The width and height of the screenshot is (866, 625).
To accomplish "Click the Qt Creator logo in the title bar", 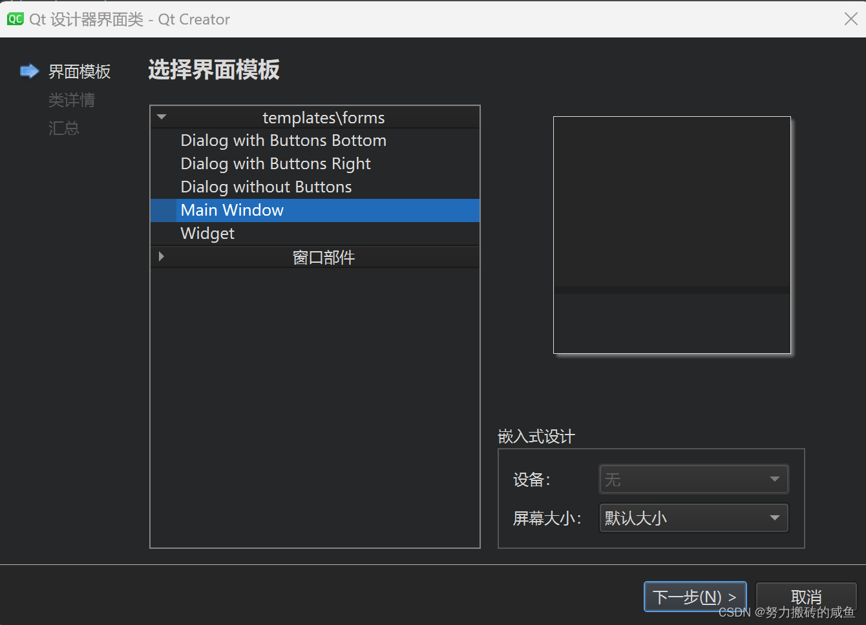I will pyautogui.click(x=14, y=19).
